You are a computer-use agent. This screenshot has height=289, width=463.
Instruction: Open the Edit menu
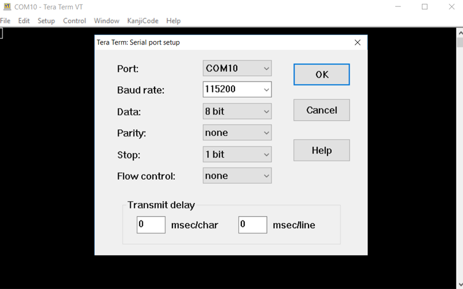point(24,21)
